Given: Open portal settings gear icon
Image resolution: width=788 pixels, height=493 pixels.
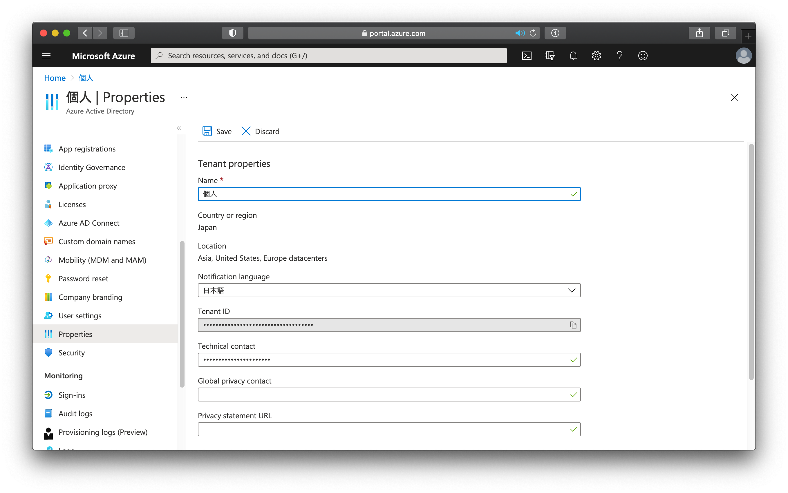Looking at the screenshot, I should click(596, 56).
